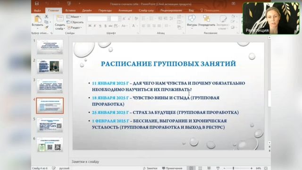Click the Вставить paste icon
This screenshot has height=170, width=302.
pos(38,19)
